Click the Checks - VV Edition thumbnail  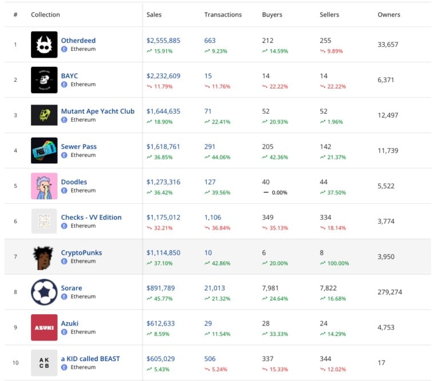point(44,222)
